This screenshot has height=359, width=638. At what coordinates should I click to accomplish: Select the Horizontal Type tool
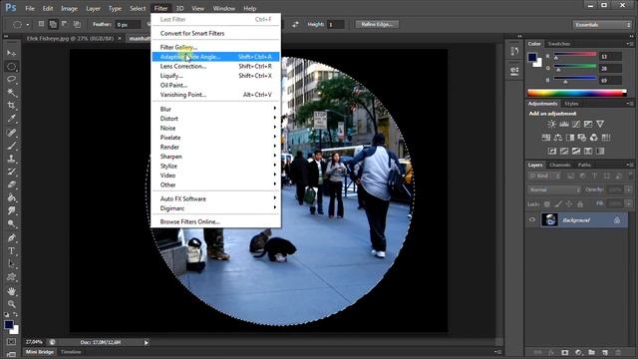[x=11, y=250]
